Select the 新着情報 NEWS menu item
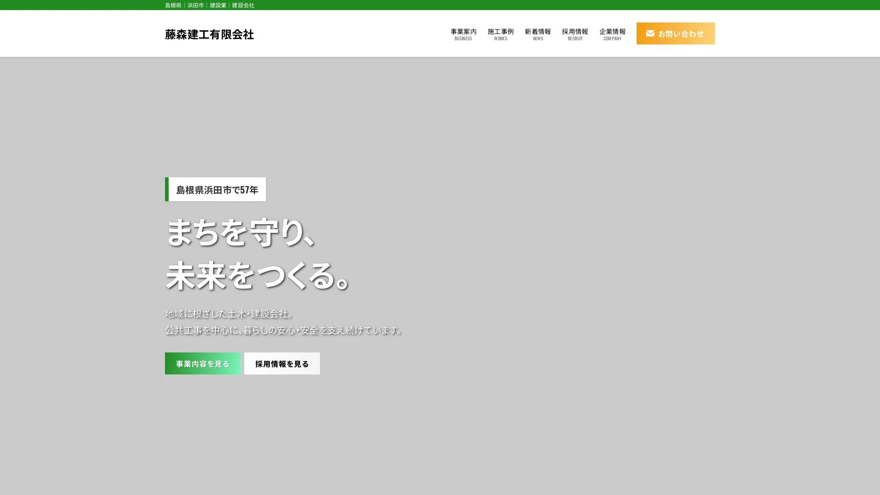The image size is (880, 495). [538, 34]
